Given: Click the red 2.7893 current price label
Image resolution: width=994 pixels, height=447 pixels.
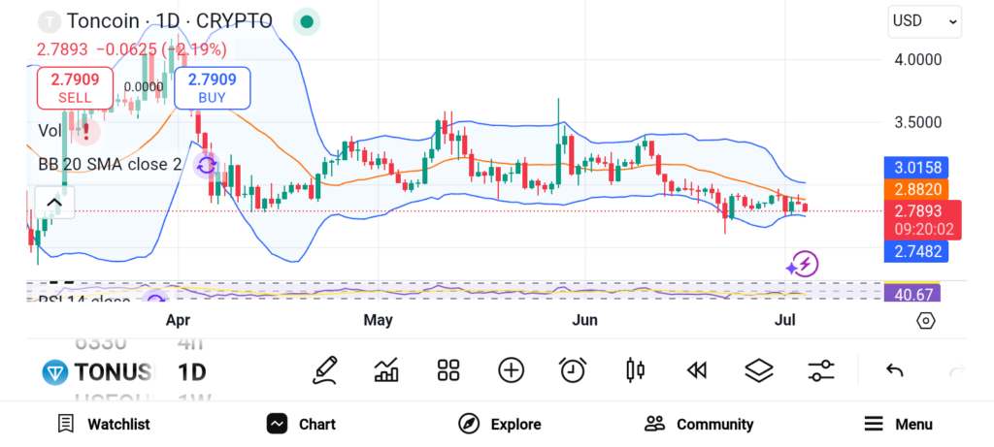Looking at the screenshot, I should pos(923,220).
